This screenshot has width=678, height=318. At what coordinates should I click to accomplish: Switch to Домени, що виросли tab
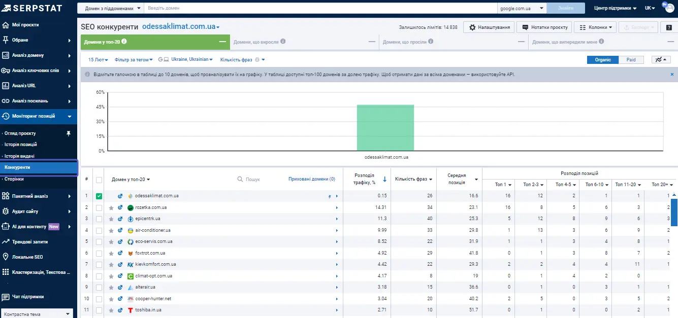pos(304,42)
